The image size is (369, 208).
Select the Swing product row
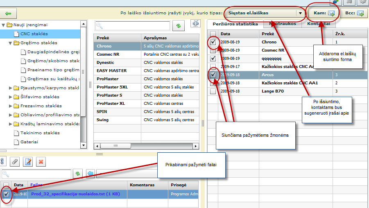point(146,120)
